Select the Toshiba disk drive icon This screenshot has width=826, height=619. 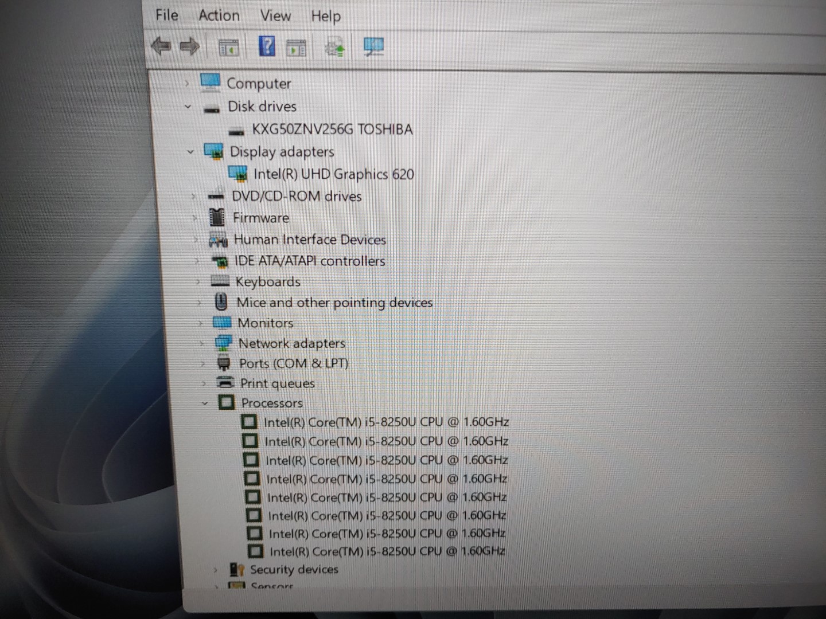tap(236, 132)
